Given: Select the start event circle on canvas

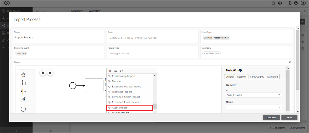Looking at the screenshot, I should [73, 86].
